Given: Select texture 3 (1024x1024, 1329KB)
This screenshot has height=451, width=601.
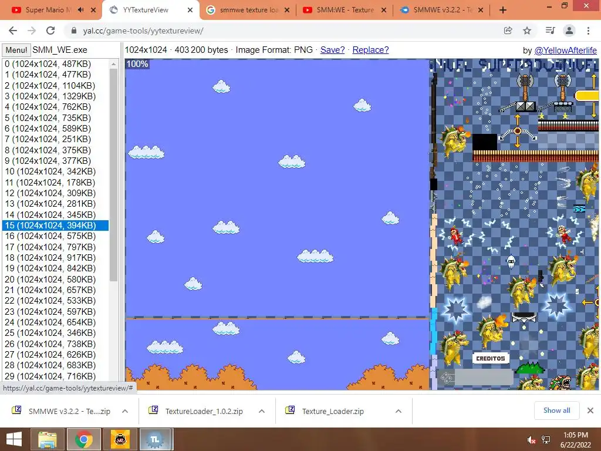Looking at the screenshot, I should 56,96.
